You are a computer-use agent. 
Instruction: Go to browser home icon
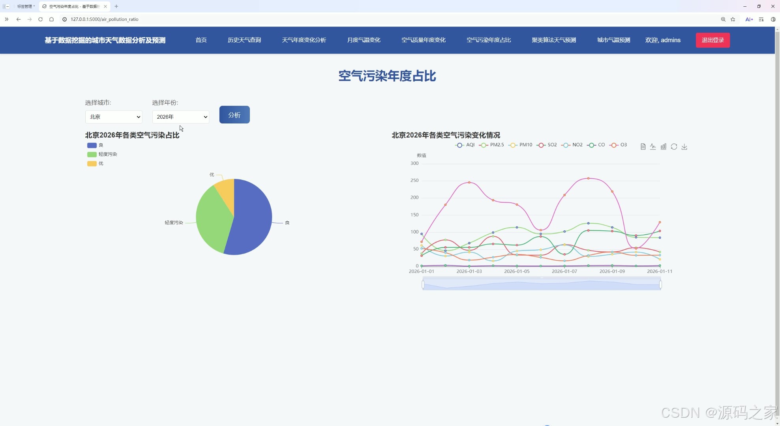point(51,19)
